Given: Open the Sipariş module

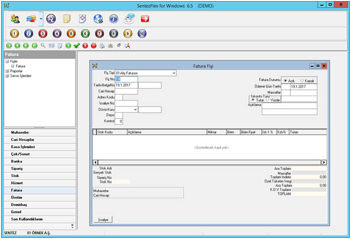Looking at the screenshot, I should point(40,169).
